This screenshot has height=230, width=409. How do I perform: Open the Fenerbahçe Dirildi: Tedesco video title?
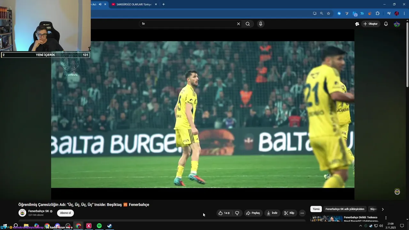tap(361, 219)
